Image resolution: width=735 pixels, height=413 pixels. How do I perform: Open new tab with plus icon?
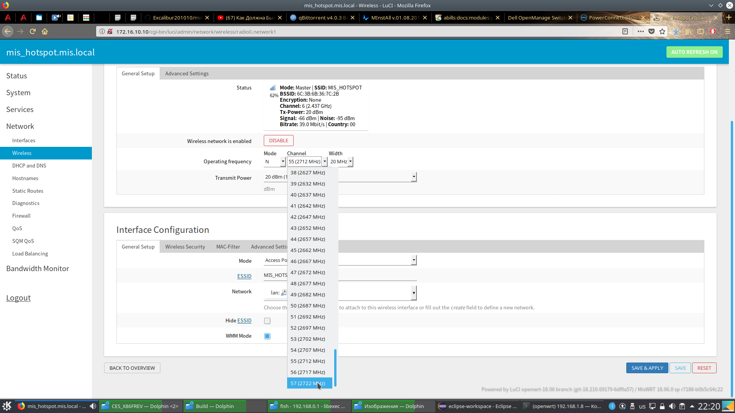[729, 18]
